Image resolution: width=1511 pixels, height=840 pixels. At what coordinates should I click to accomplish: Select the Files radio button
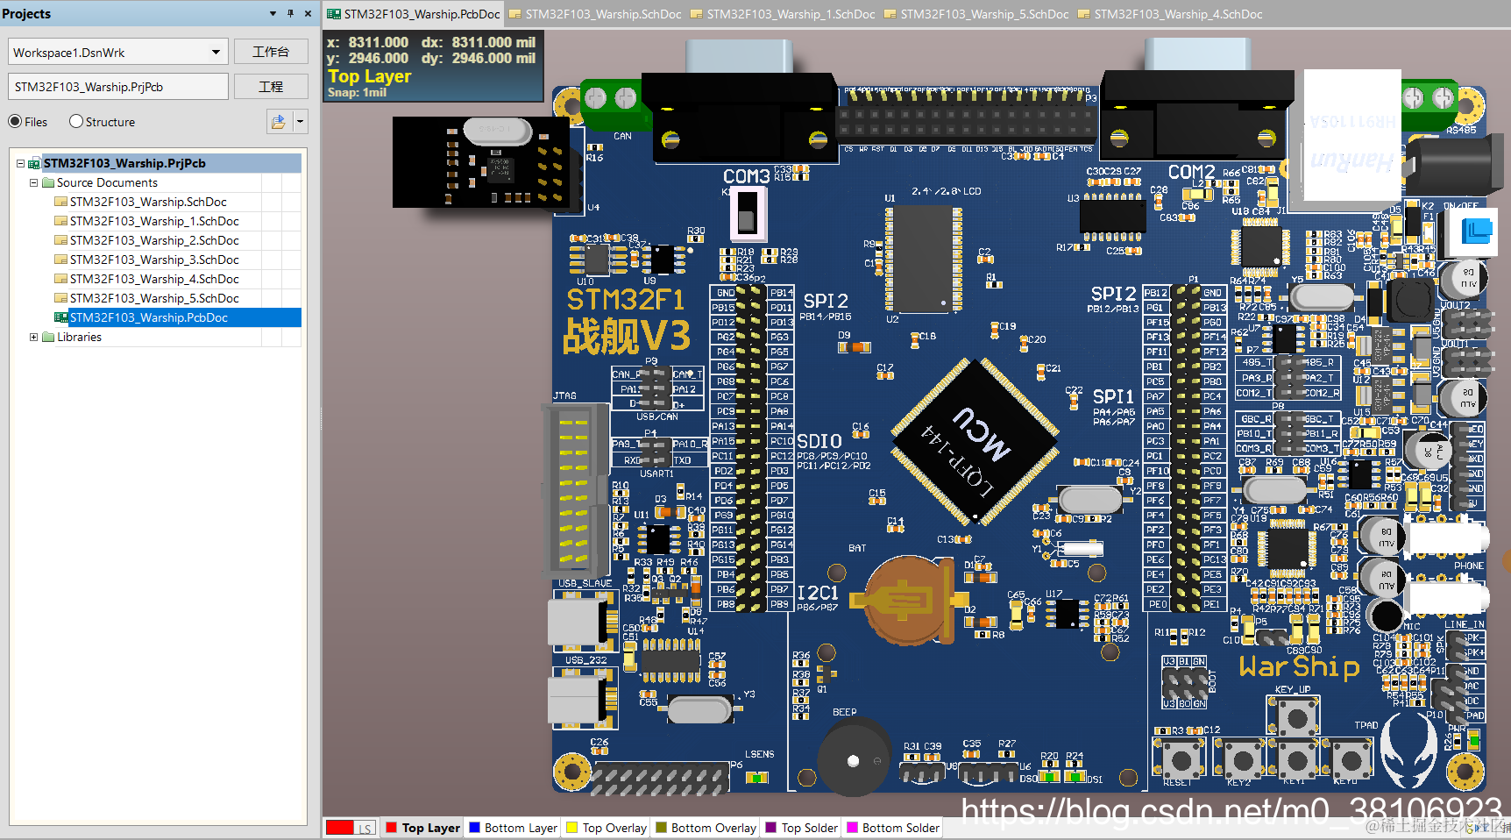coord(15,122)
